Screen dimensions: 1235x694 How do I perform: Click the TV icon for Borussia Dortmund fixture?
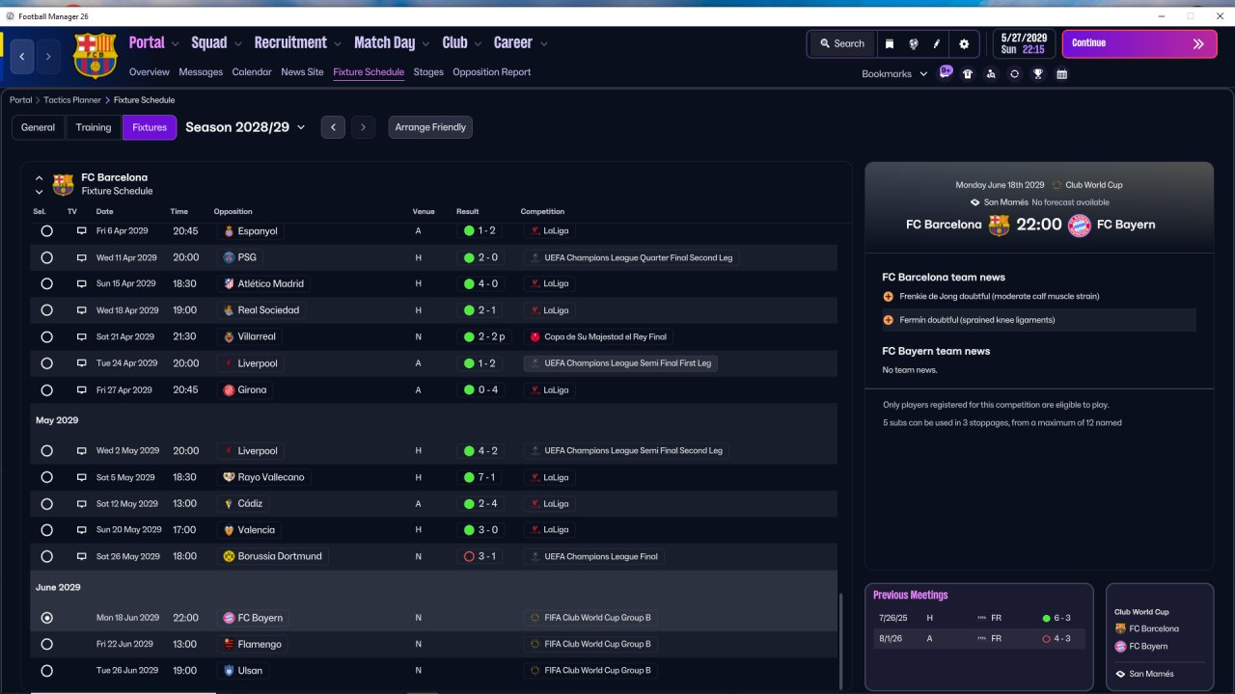coord(82,556)
